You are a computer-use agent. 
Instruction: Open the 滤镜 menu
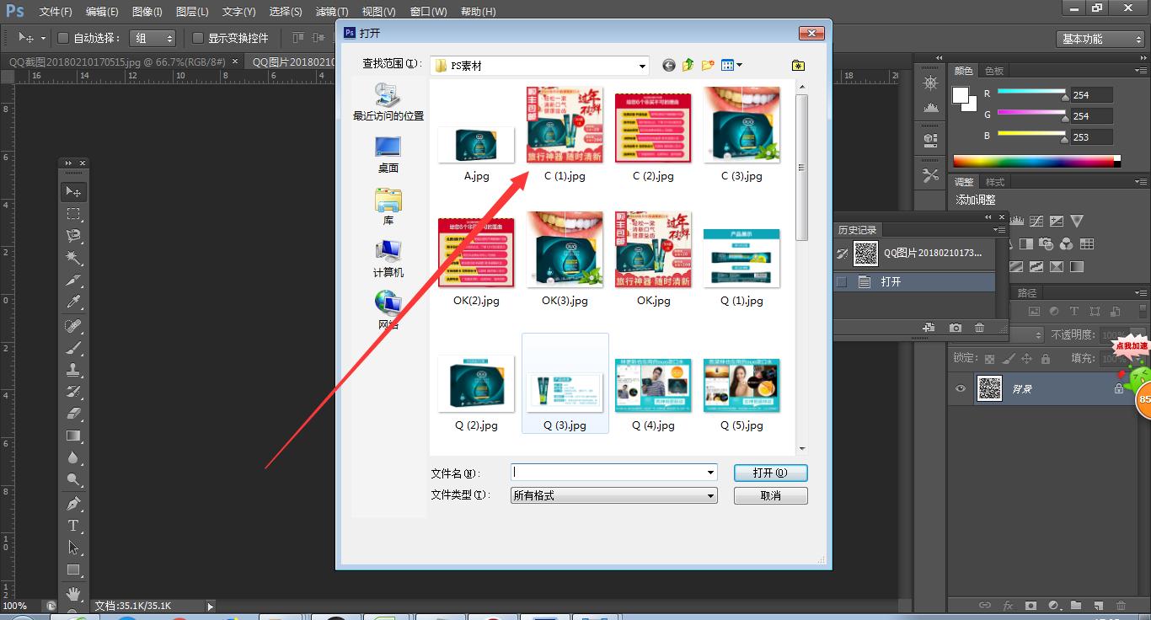click(x=331, y=11)
